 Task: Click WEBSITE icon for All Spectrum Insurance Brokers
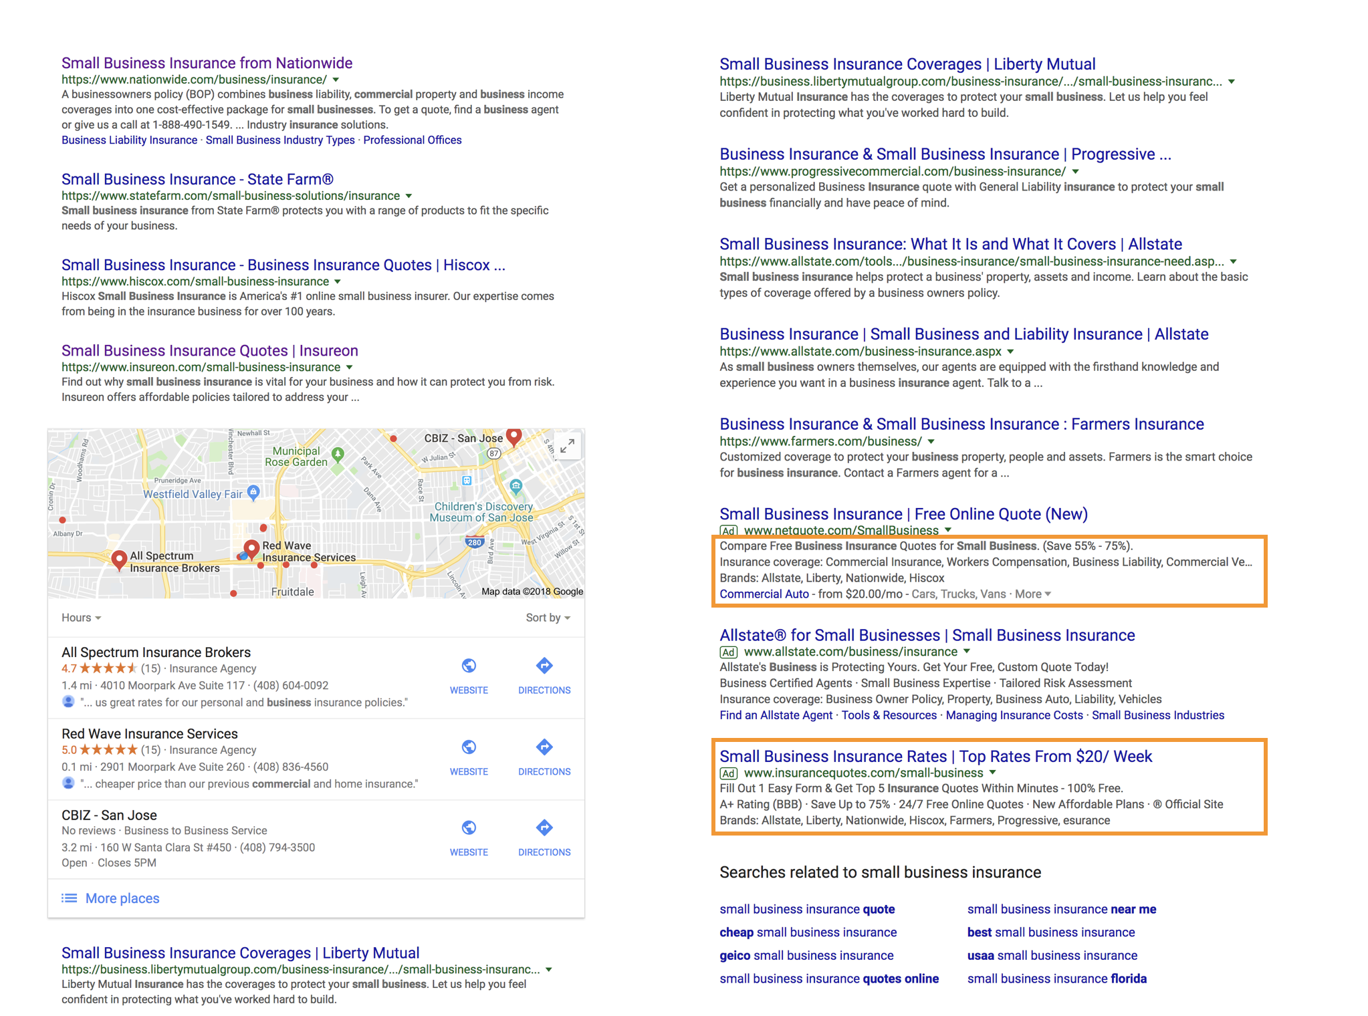(469, 666)
